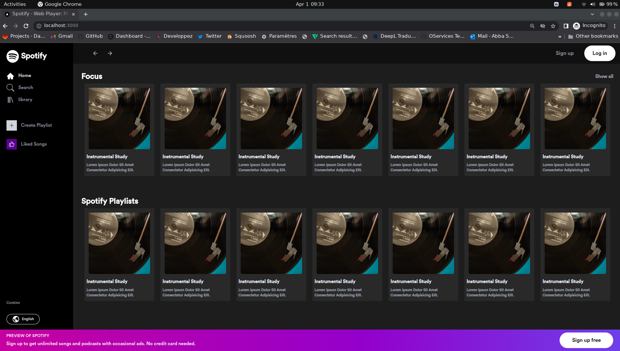Open Activities in the top bar
The width and height of the screenshot is (620, 351).
pyautogui.click(x=15, y=4)
